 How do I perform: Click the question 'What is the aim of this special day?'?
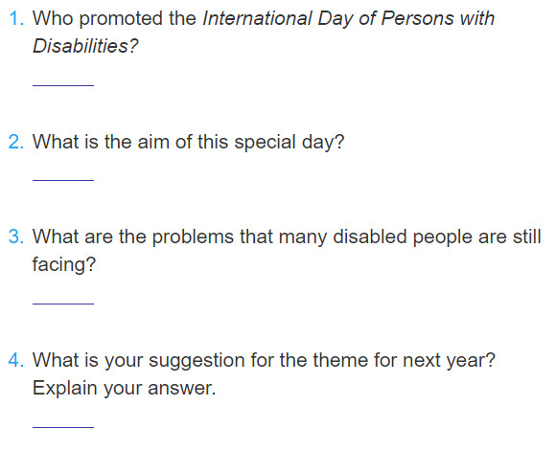tap(188, 142)
